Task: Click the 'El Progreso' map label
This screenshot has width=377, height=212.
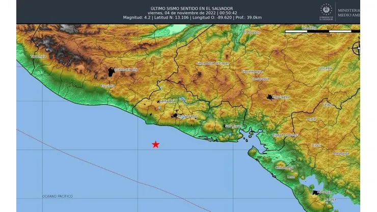Action: (x=252, y=32)
